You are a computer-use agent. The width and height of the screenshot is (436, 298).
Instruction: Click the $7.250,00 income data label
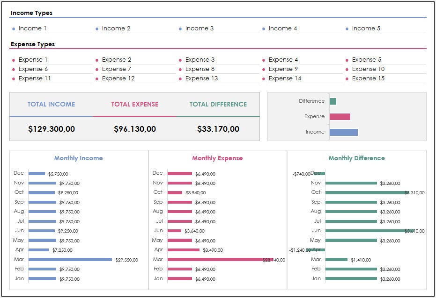pos(63,250)
